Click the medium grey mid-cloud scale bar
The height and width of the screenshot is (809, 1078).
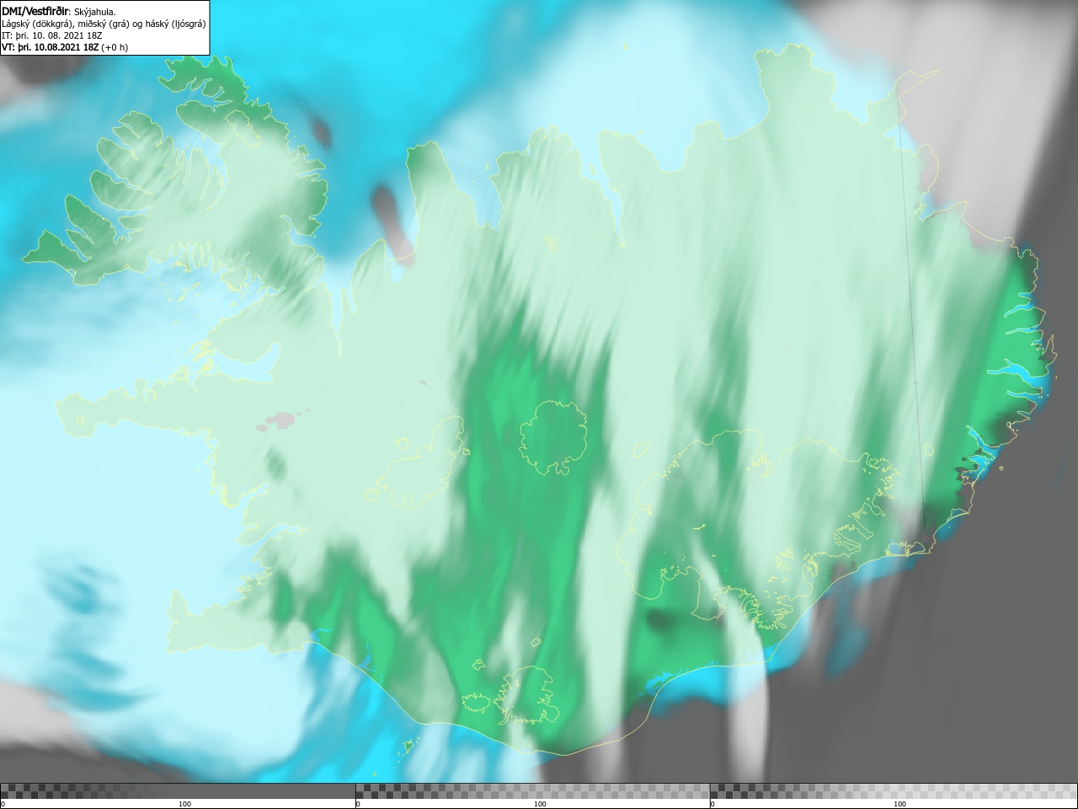532,790
